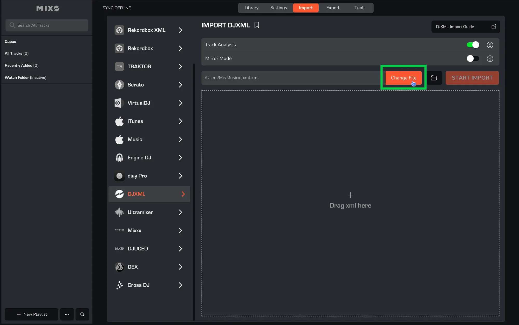Click the VirtualDJ logo icon
519x325 pixels.
coord(119,103)
